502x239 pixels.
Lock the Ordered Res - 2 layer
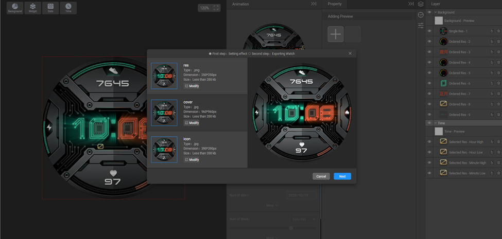[x=492, y=42]
